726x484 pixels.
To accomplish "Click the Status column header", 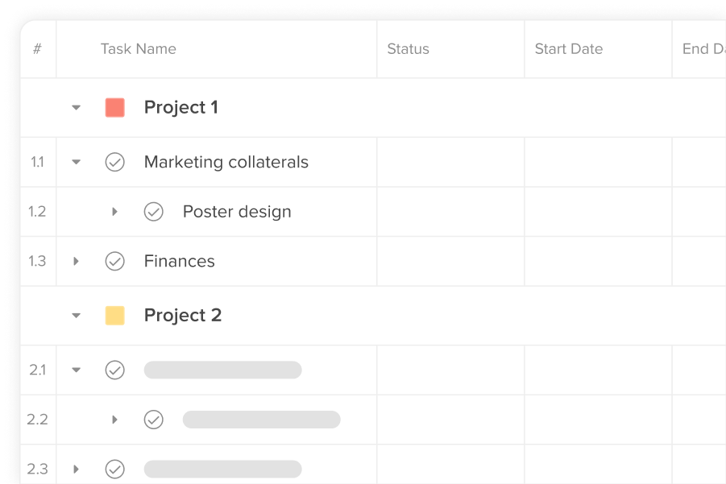I will click(409, 49).
